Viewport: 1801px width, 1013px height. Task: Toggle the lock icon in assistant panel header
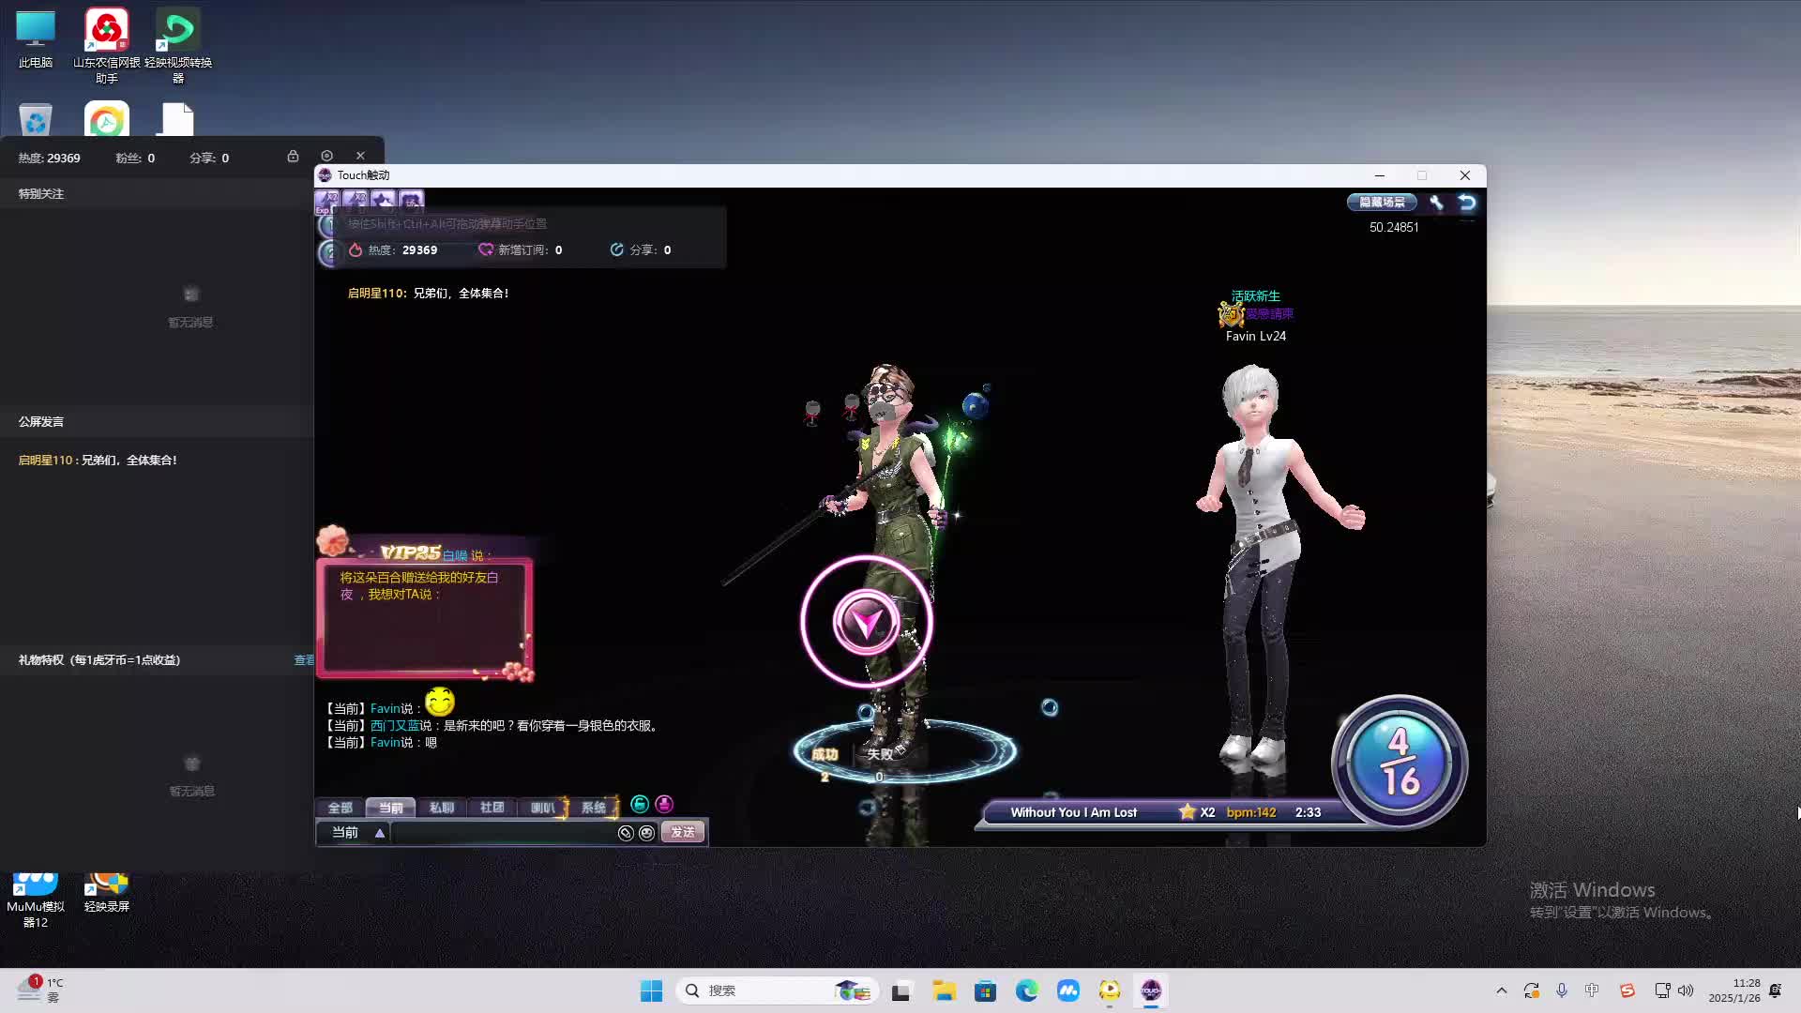(293, 156)
